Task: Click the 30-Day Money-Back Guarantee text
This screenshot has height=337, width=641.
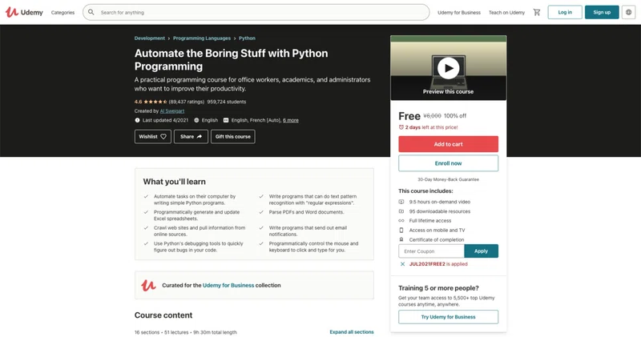Action: [448, 179]
